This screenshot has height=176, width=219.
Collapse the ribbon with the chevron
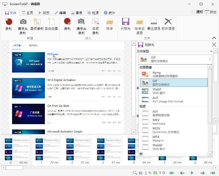click(x=214, y=38)
